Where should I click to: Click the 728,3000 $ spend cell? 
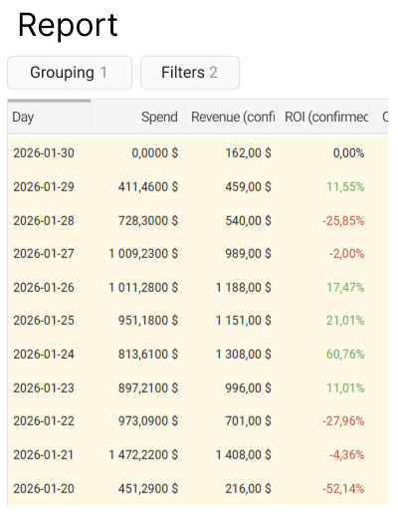click(148, 221)
